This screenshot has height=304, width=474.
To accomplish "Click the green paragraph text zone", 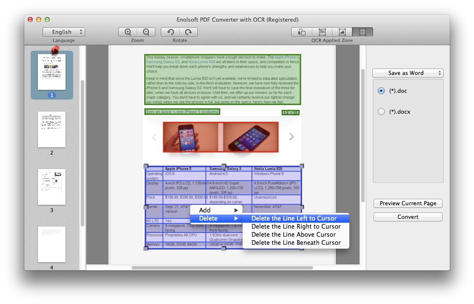I will coord(223,80).
